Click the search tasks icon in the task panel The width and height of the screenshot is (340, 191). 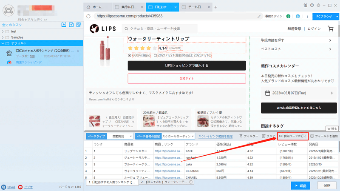[79, 25]
